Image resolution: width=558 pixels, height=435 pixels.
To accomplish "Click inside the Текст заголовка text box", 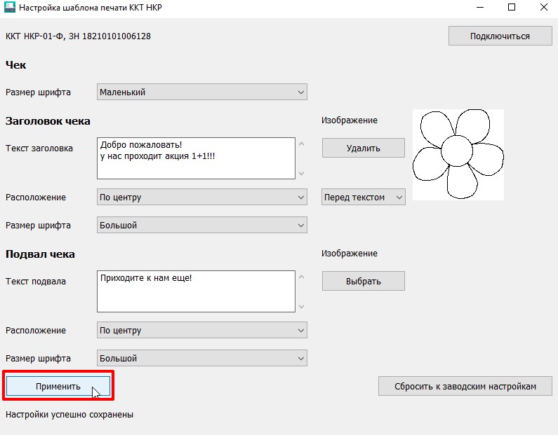I will pos(196,158).
